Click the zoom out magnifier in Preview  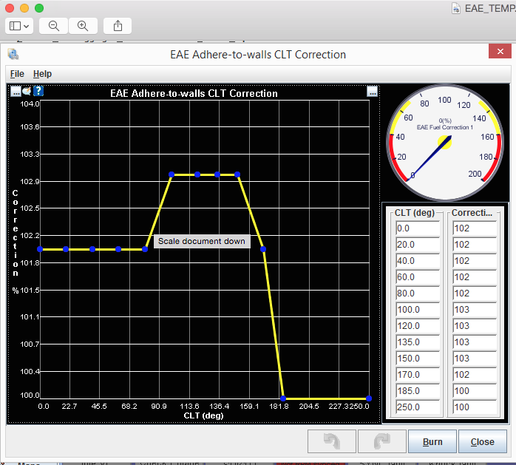[x=54, y=25]
